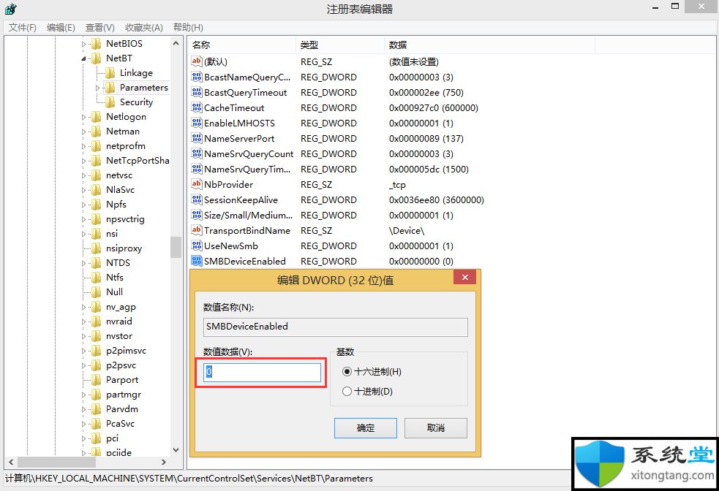Screen dimensions: 719x491
Task: Click the 数值数据(V) input field
Action: (x=263, y=372)
